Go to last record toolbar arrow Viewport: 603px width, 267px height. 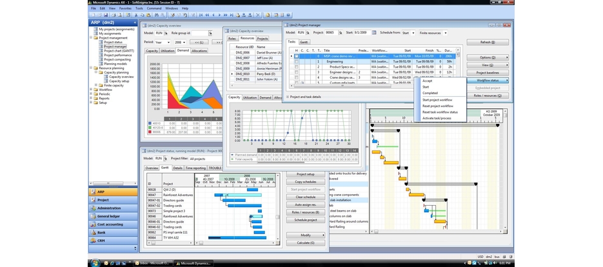coord(232,15)
